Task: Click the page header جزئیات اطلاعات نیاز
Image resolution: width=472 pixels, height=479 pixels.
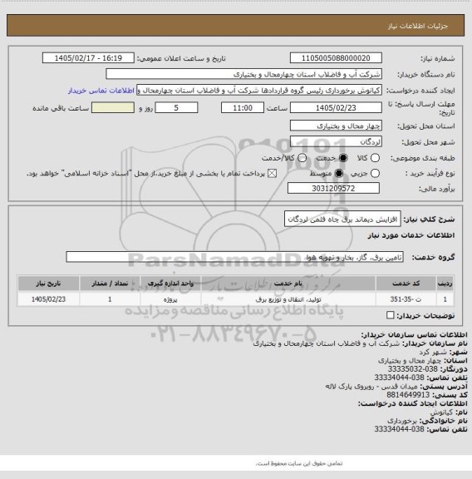Action: coord(418,26)
